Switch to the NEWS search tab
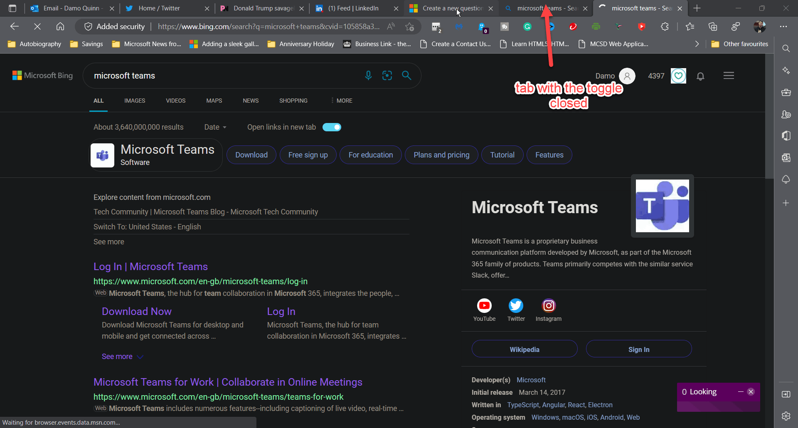Viewport: 798px width, 428px height. click(251, 101)
